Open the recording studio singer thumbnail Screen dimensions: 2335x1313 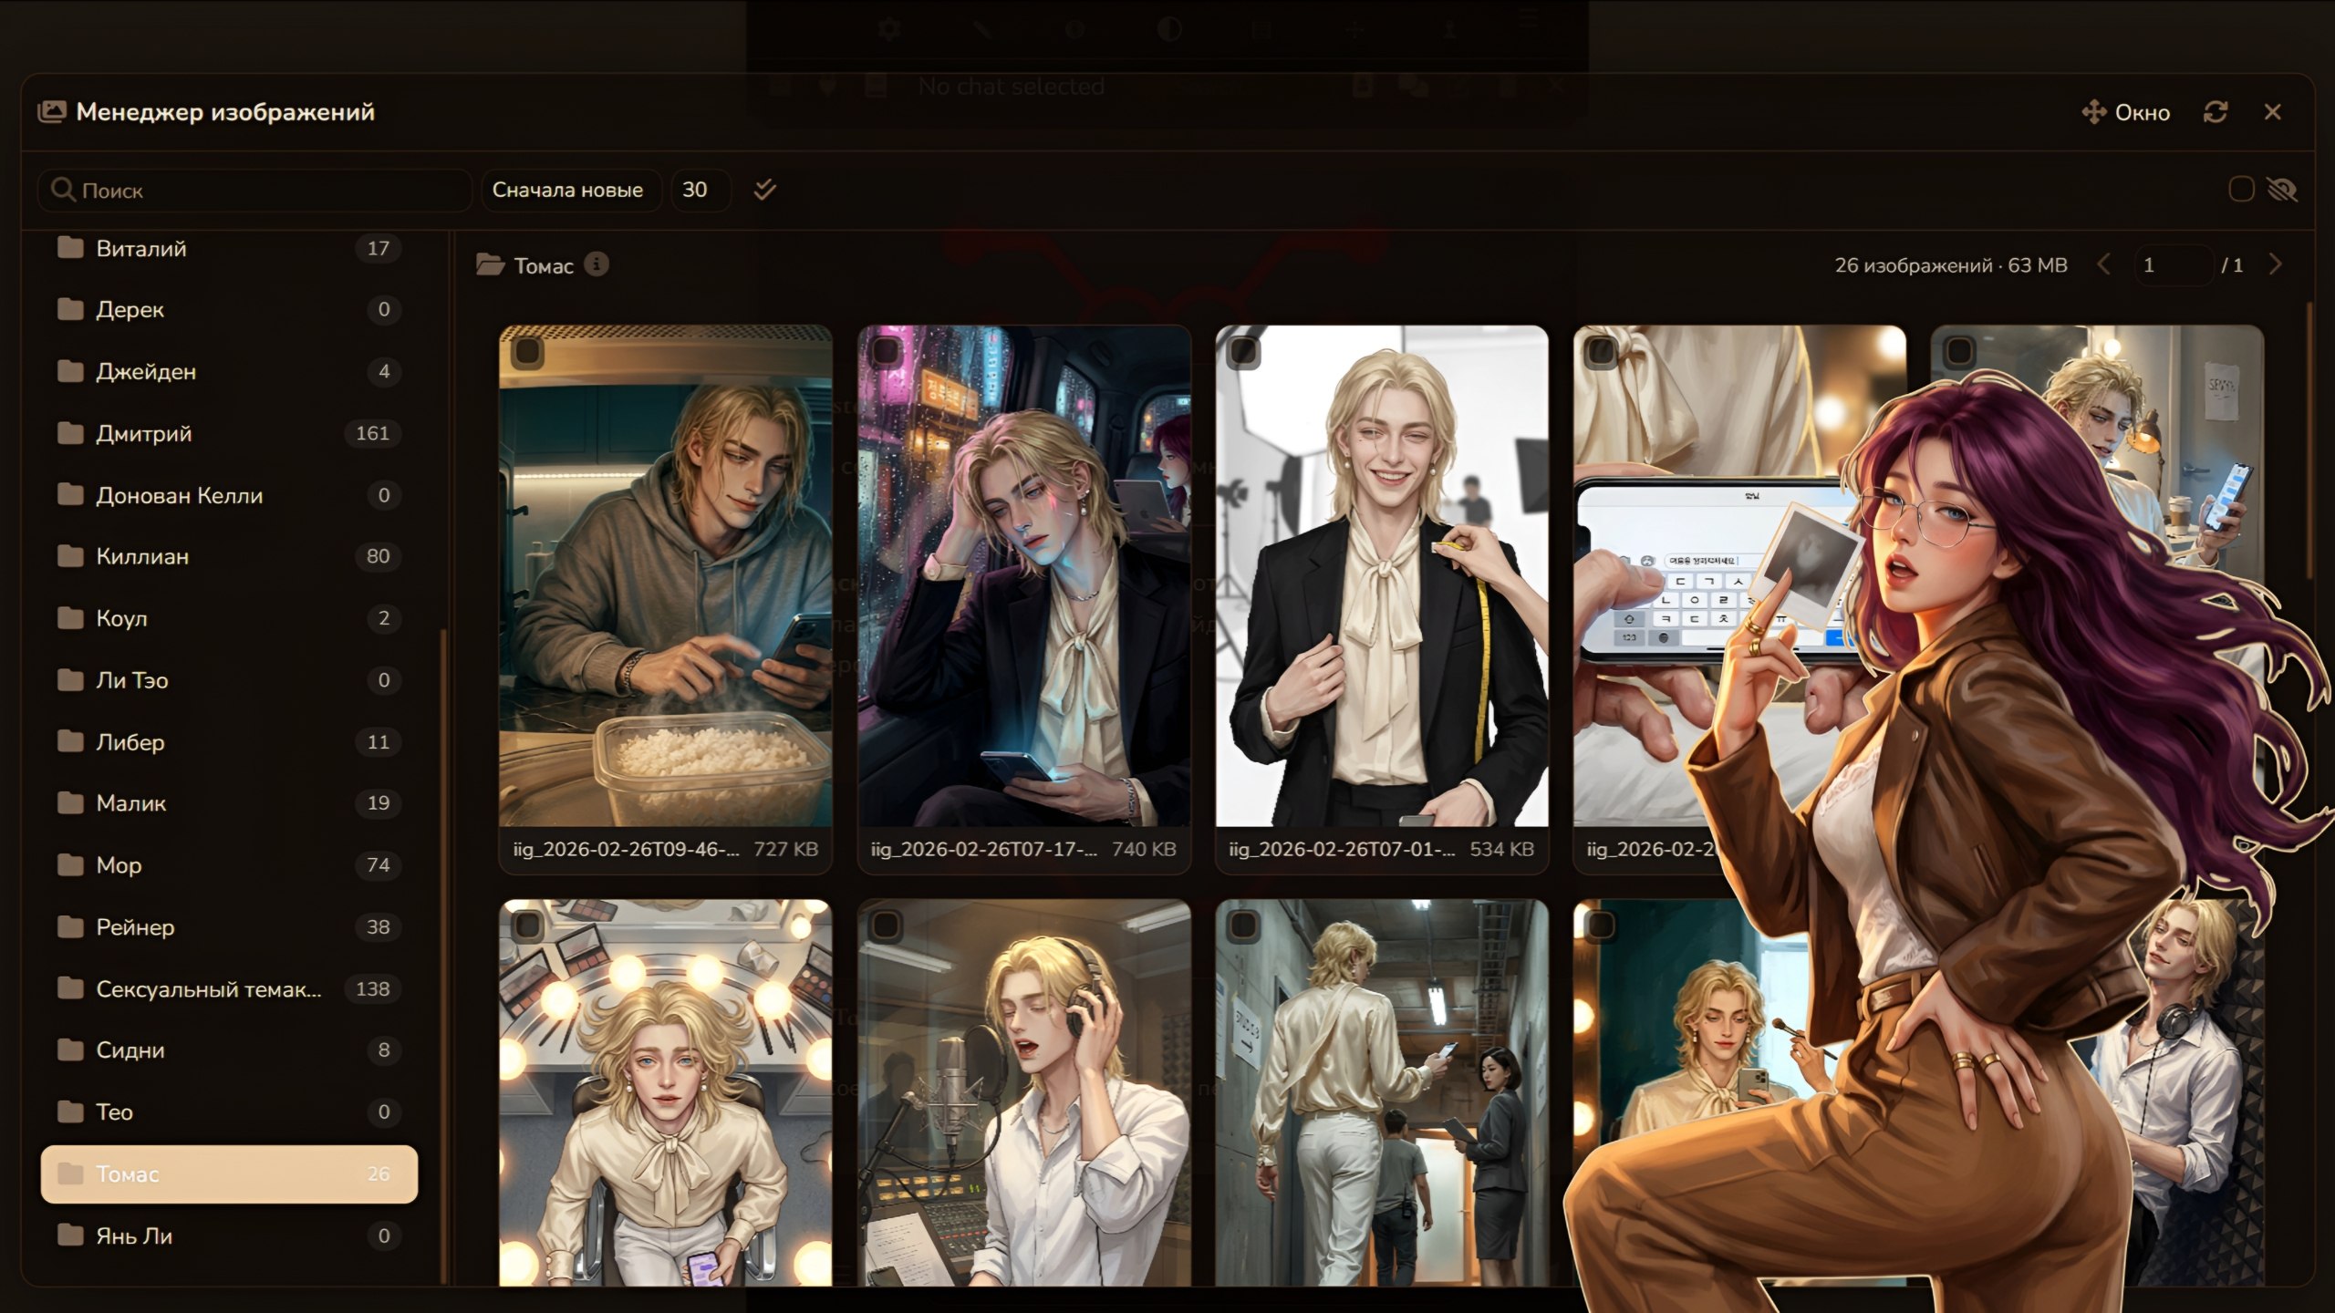pyautogui.click(x=1024, y=1093)
